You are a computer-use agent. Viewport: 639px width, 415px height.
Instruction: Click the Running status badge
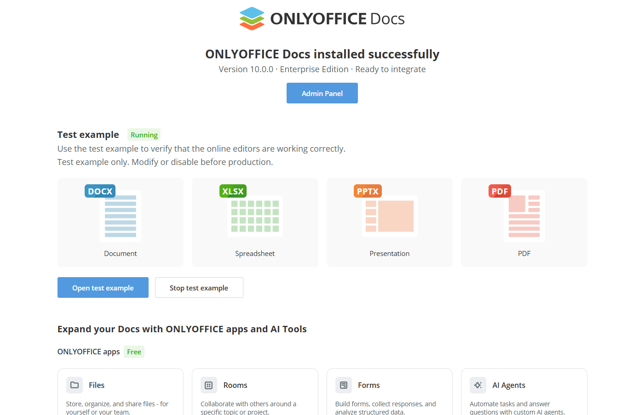click(144, 135)
